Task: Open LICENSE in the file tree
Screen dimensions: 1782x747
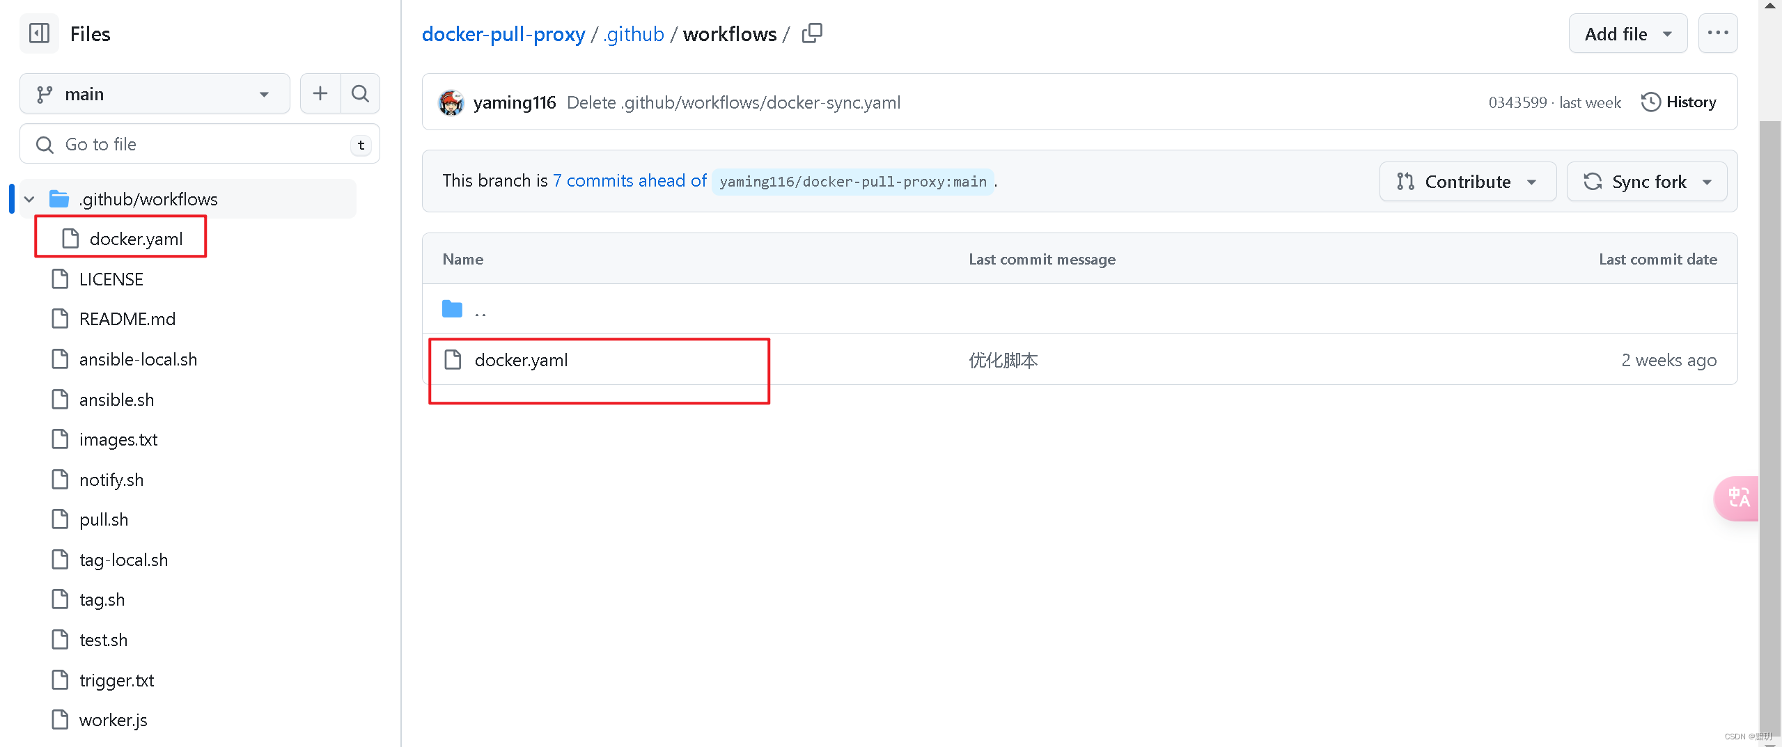Action: [111, 279]
